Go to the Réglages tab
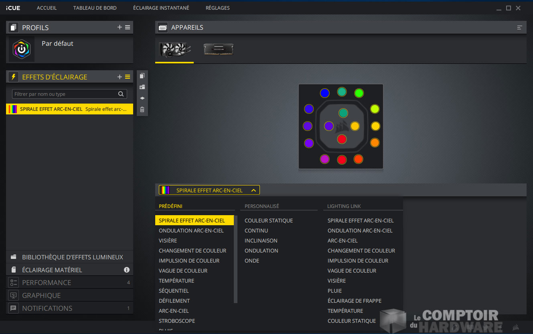 tap(218, 8)
